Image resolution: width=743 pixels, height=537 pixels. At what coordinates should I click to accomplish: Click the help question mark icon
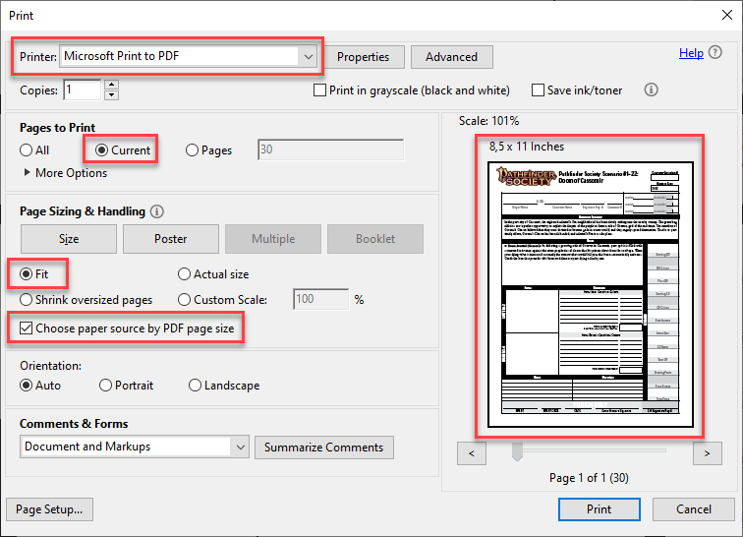click(x=714, y=53)
